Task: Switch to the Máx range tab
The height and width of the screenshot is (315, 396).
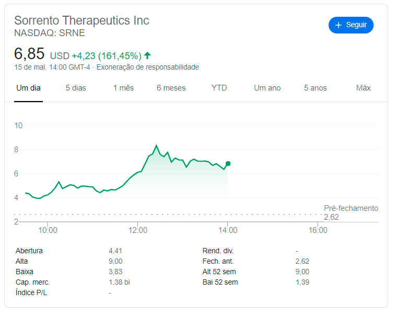Action: [x=363, y=88]
